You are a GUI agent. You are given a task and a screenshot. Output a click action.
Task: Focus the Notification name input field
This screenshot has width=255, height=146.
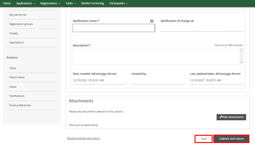[114, 28]
